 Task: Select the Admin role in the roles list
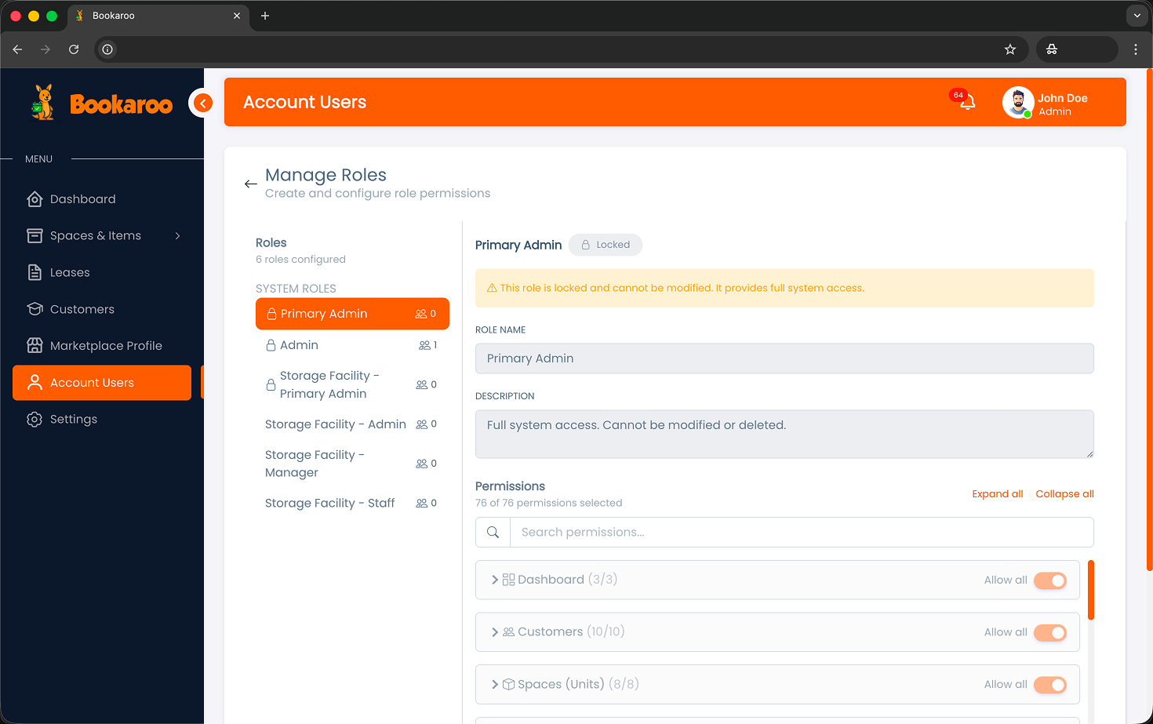[x=299, y=345]
